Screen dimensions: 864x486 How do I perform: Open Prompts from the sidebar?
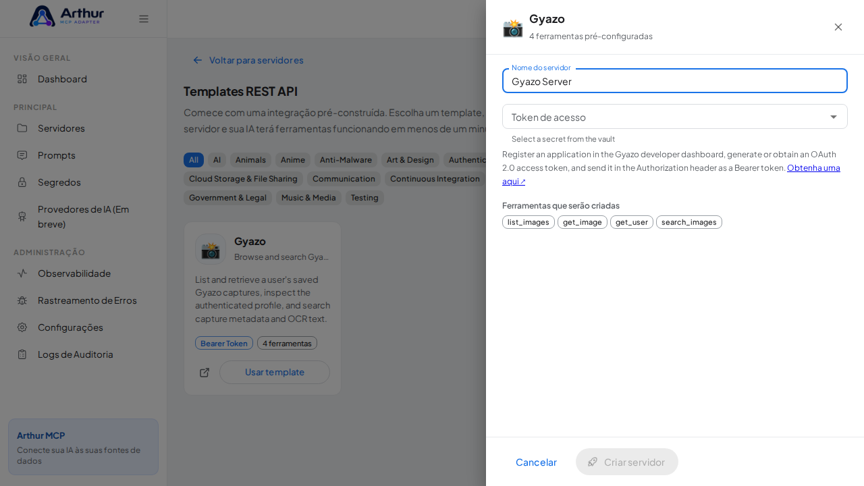(83, 155)
